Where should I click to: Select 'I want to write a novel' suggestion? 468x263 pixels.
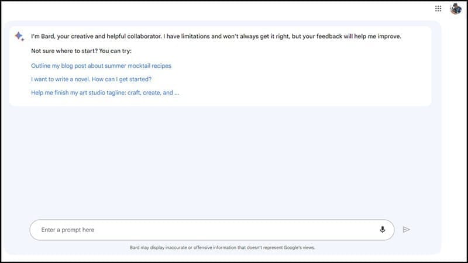[x=91, y=79]
